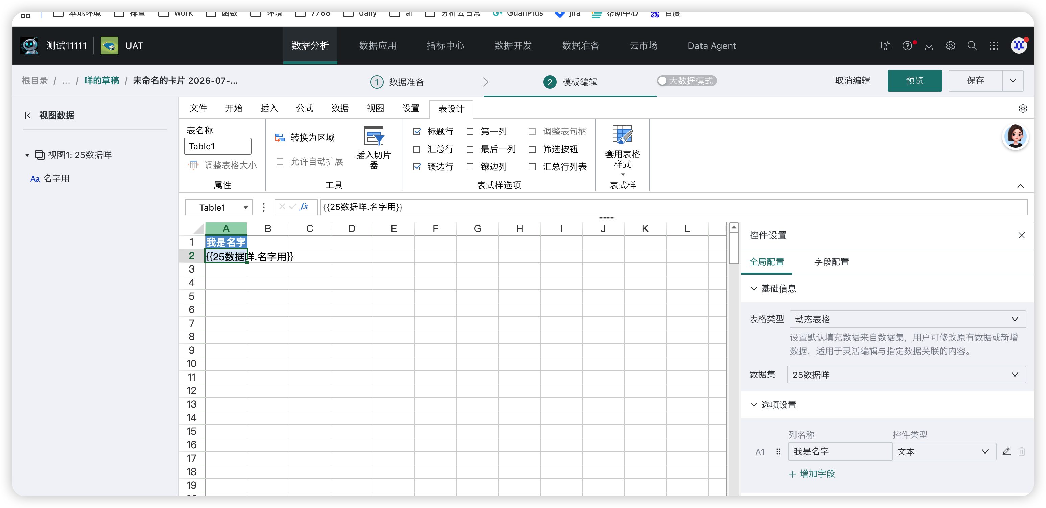Screen dimensions: 1046x508
Task: Enable the 汇总行 checkbox
Action: click(417, 149)
